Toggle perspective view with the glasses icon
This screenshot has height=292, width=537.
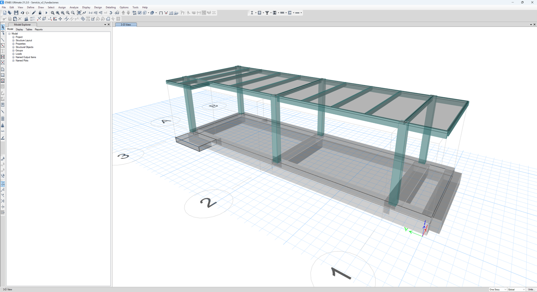[x=117, y=13]
